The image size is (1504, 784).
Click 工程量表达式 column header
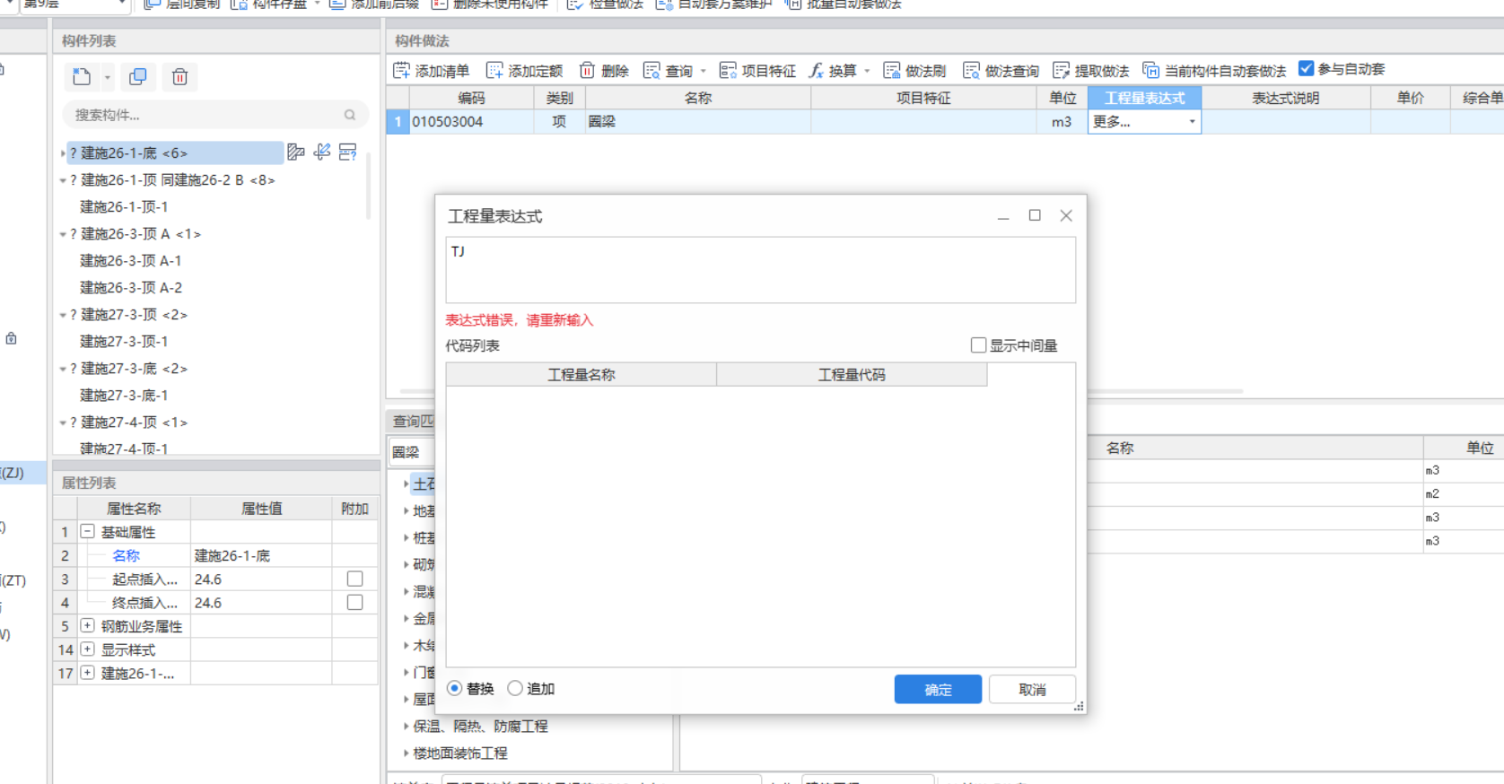[x=1144, y=98]
